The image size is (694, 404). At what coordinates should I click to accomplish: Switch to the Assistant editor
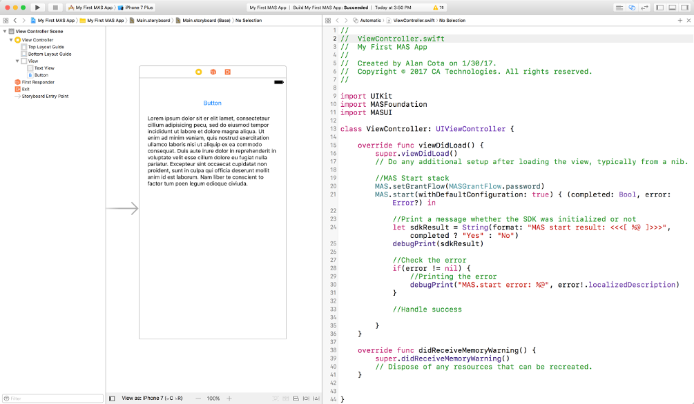click(632, 8)
